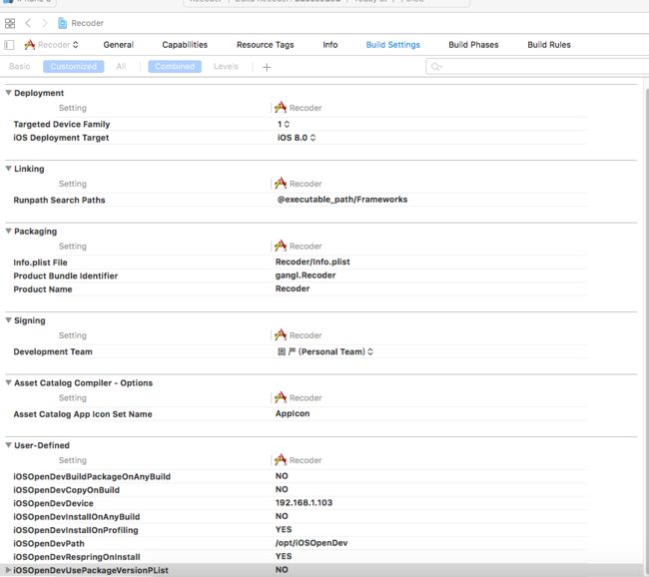The height and width of the screenshot is (577, 649).
Task: Open the Build Phases tab
Action: pos(473,45)
